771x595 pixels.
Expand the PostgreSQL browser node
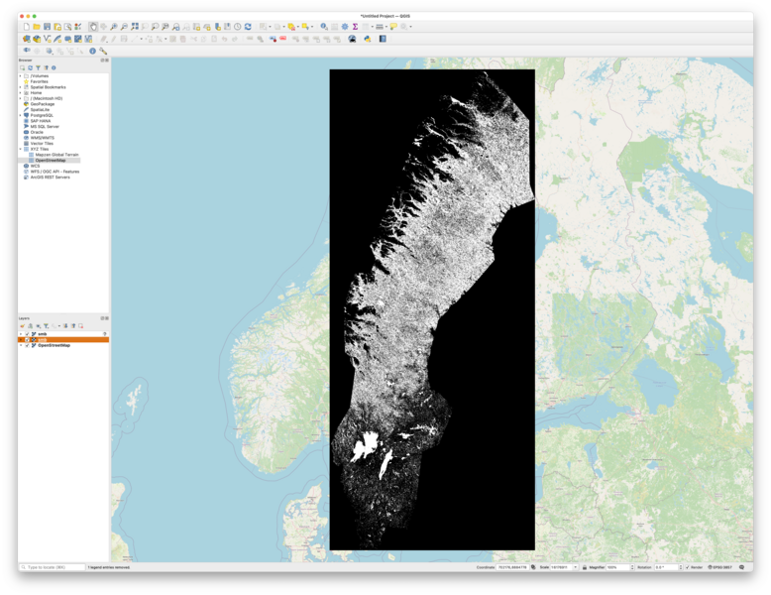(21, 115)
